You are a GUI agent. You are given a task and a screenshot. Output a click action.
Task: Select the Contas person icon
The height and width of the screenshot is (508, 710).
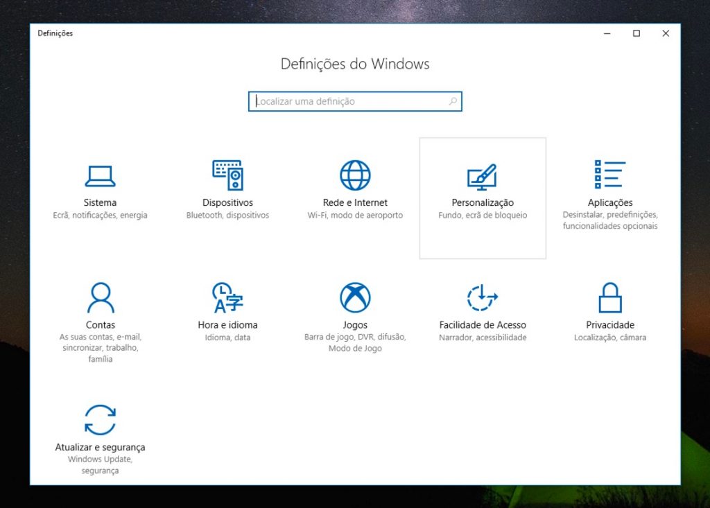[100, 297]
